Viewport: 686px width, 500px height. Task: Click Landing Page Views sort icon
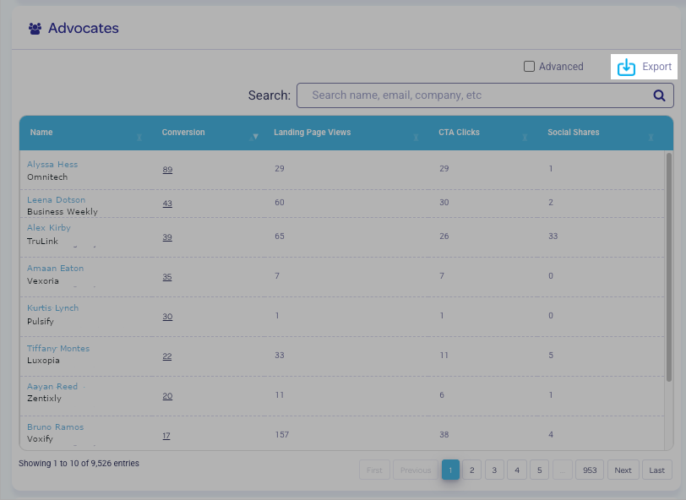pos(416,137)
